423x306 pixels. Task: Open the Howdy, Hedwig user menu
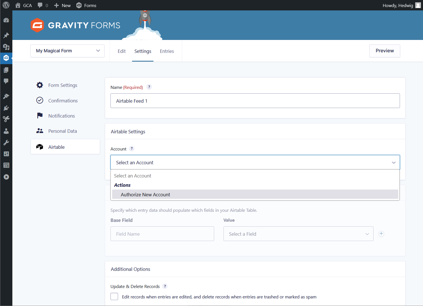(x=401, y=5)
